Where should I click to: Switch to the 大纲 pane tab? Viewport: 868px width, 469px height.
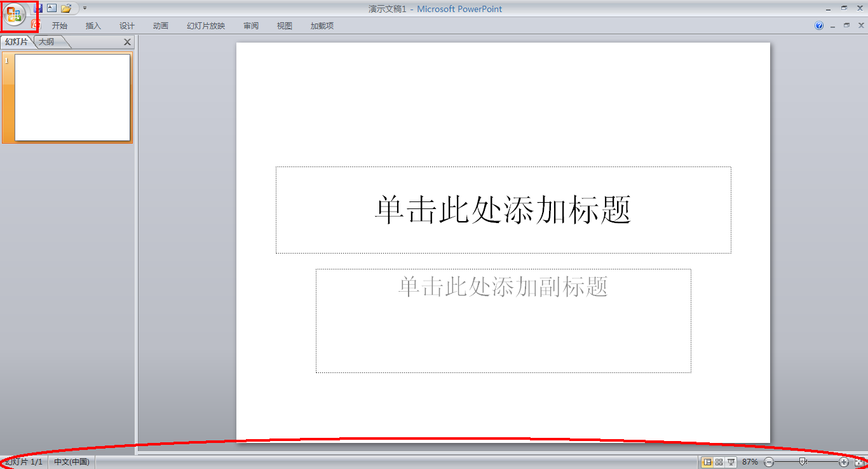coord(47,42)
